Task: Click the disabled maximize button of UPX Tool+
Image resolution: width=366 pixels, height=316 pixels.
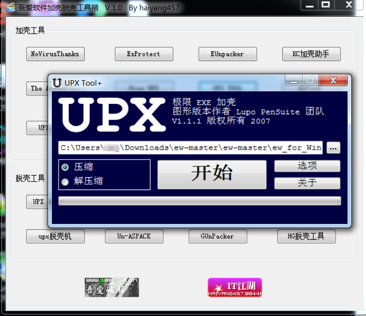Action: 310,80
